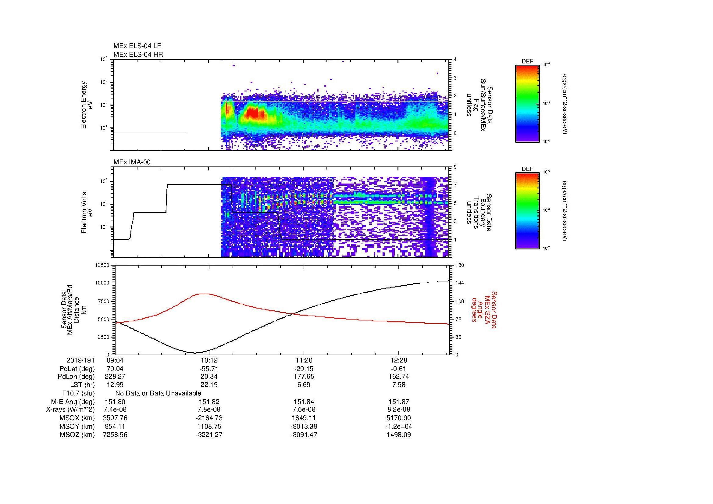Click the PdLat value '79.04'
Image resolution: width=713 pixels, height=504 pixels.
pos(115,369)
